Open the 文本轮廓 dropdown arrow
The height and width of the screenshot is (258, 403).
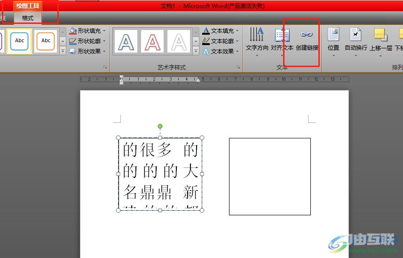pyautogui.click(x=237, y=41)
